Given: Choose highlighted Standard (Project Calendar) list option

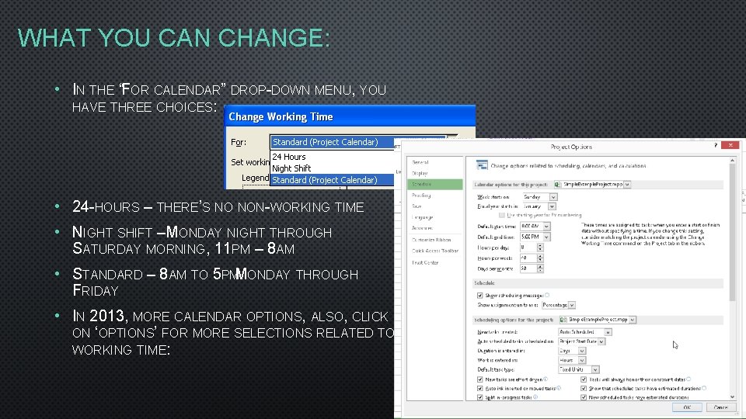Looking at the screenshot, I should pyautogui.click(x=332, y=180).
